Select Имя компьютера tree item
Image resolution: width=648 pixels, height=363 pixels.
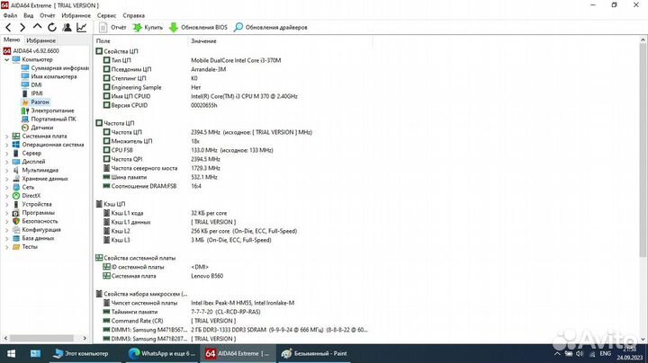pos(49,76)
